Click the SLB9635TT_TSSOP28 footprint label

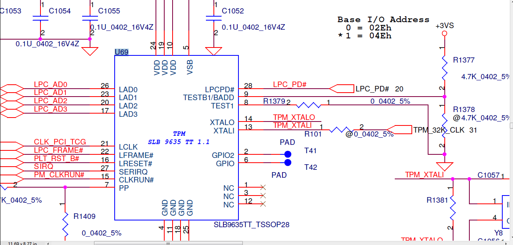pos(252,224)
